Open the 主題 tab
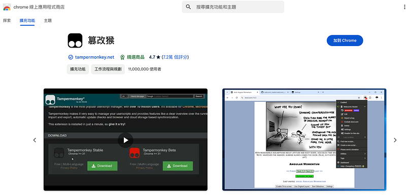Image resolution: width=406 pixels, height=196 pixels. pyautogui.click(x=48, y=20)
